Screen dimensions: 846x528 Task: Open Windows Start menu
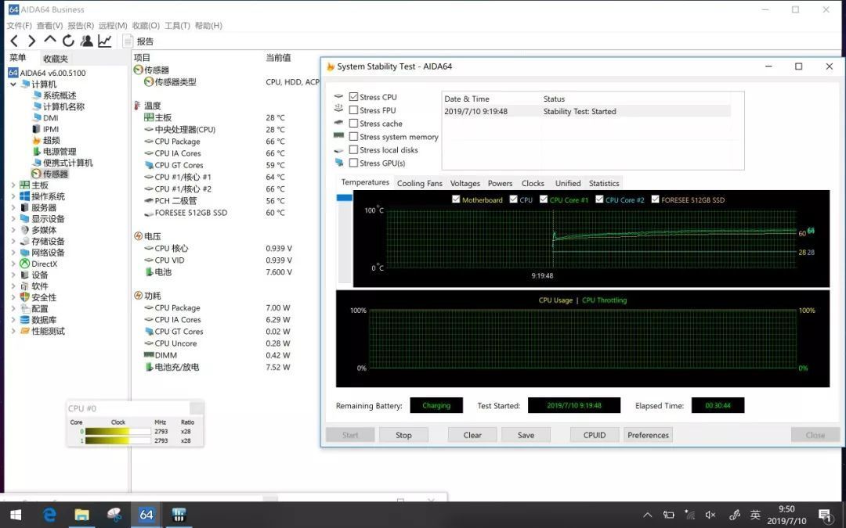coord(16,515)
